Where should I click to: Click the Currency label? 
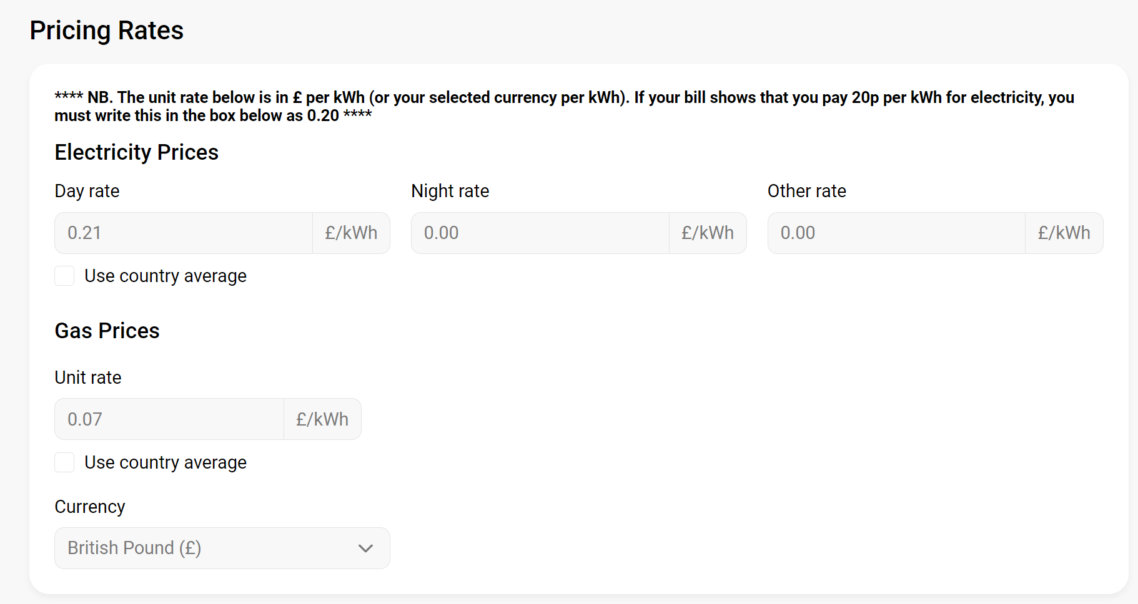90,507
